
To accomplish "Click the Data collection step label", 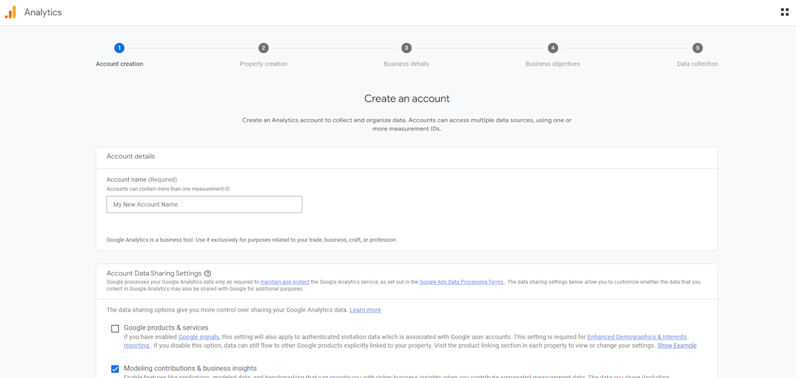I will tap(697, 64).
